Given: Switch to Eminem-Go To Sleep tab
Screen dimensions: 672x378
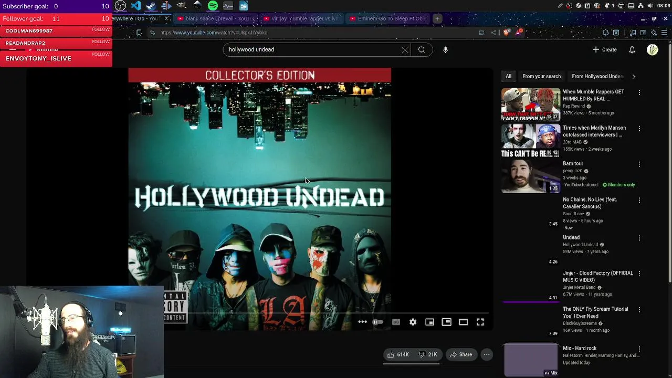Looking at the screenshot, I should point(387,19).
